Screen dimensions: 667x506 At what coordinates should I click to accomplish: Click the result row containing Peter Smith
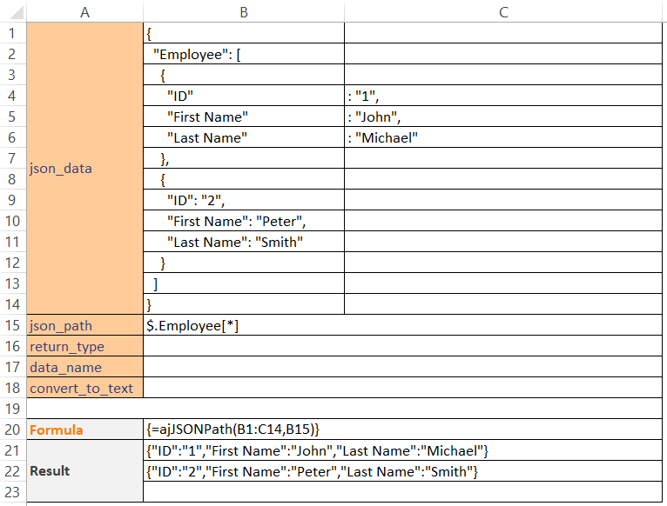pyautogui.click(x=313, y=471)
